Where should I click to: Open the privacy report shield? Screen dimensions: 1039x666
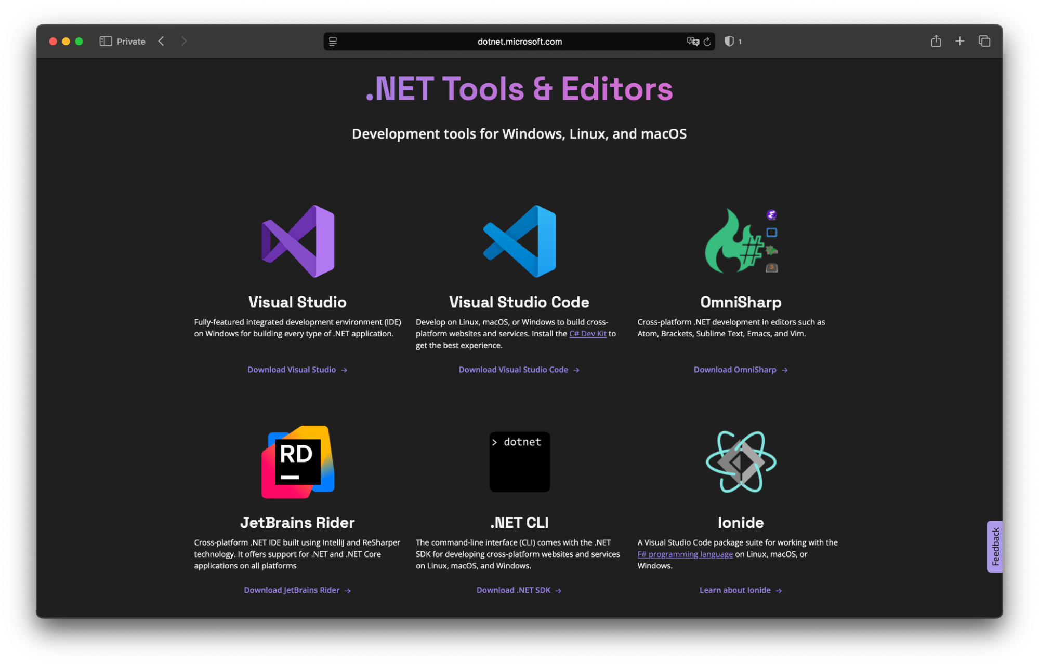click(x=729, y=41)
